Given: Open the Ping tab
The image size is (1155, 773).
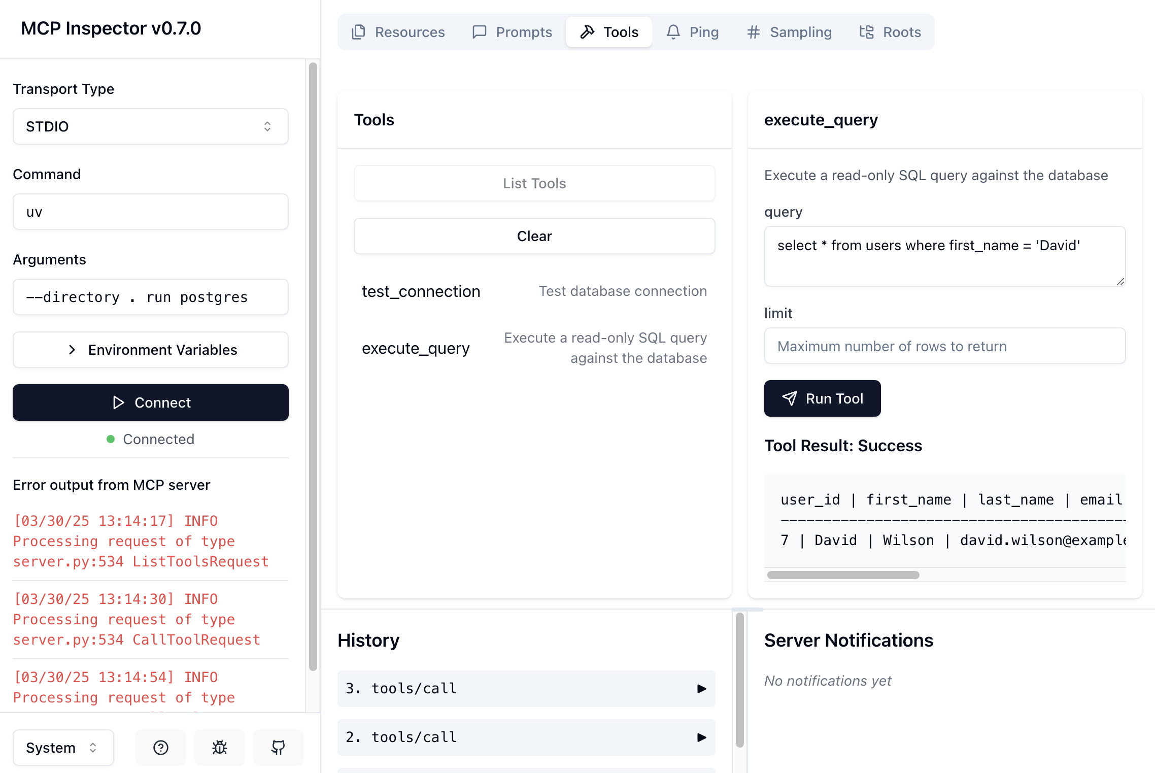Looking at the screenshot, I should (x=693, y=32).
